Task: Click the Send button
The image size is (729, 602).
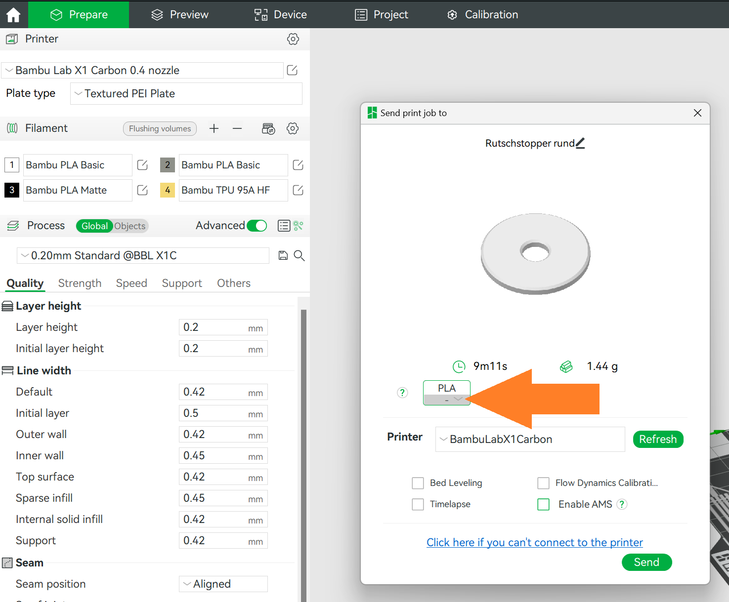Action: click(x=646, y=562)
